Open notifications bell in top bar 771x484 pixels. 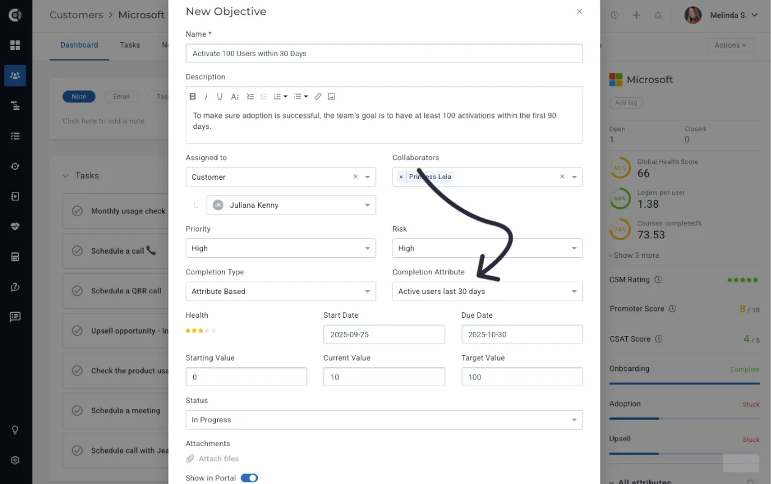658,15
